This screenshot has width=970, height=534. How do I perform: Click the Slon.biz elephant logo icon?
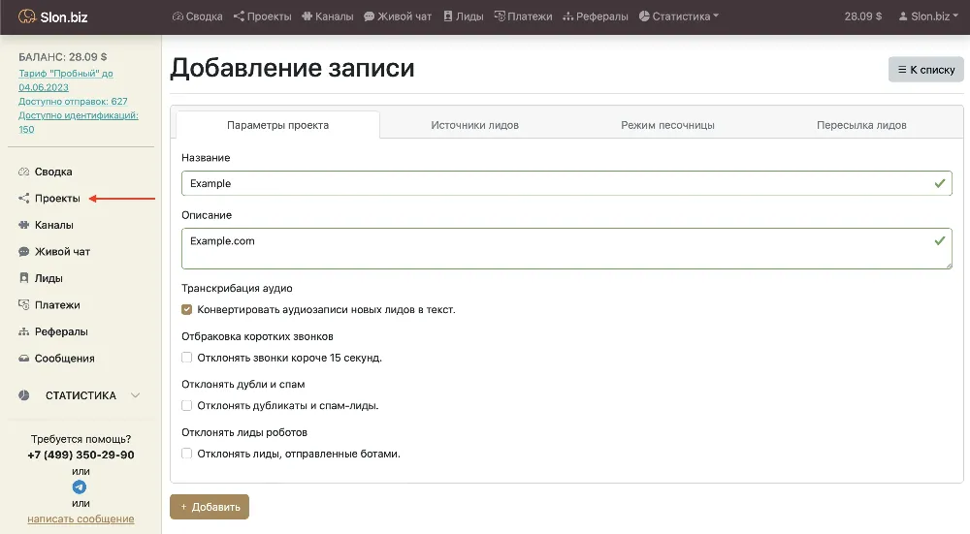coord(26,16)
